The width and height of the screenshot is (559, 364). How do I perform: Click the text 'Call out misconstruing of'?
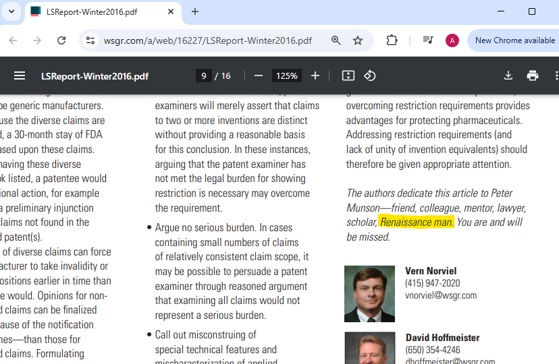click(x=205, y=335)
